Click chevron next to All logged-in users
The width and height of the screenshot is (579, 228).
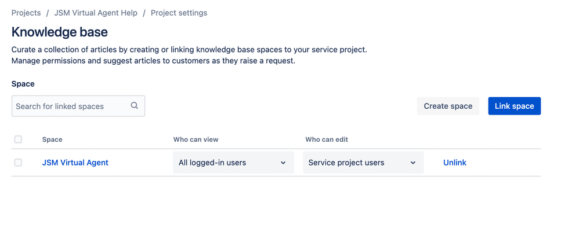pyautogui.click(x=283, y=163)
